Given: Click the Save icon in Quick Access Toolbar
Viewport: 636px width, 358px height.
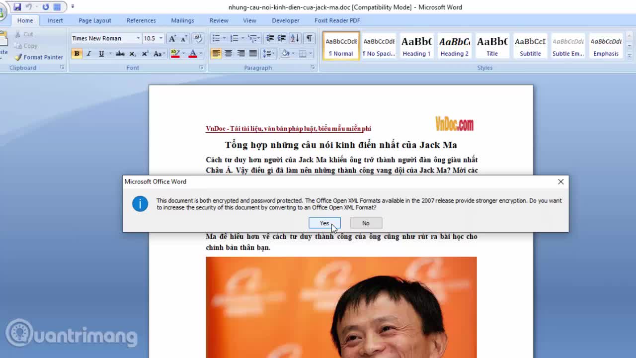Looking at the screenshot, I should tap(17, 7).
